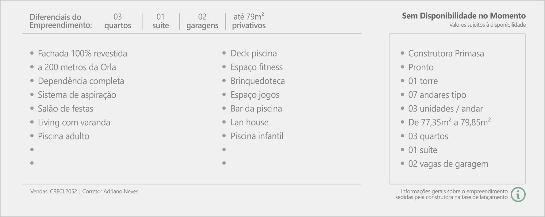
Task: Click 'Informações gerais sobre o empreendimento' note
Action: (x=454, y=192)
